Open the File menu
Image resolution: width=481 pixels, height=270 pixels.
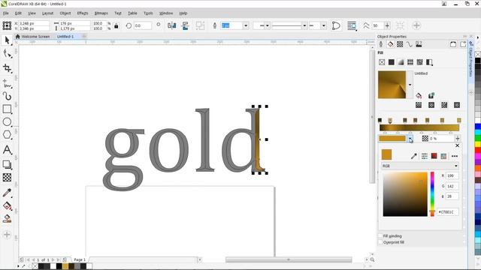pos(6,13)
